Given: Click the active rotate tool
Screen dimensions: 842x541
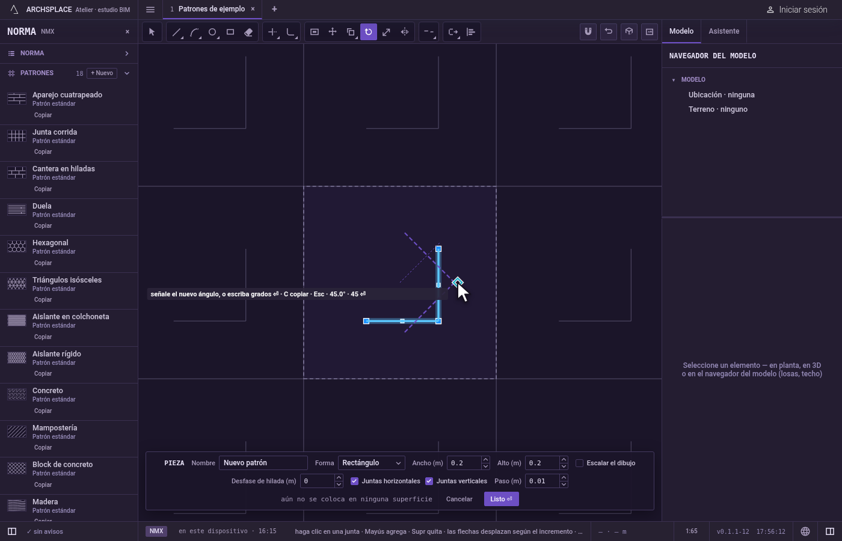Looking at the screenshot, I should click(x=369, y=32).
